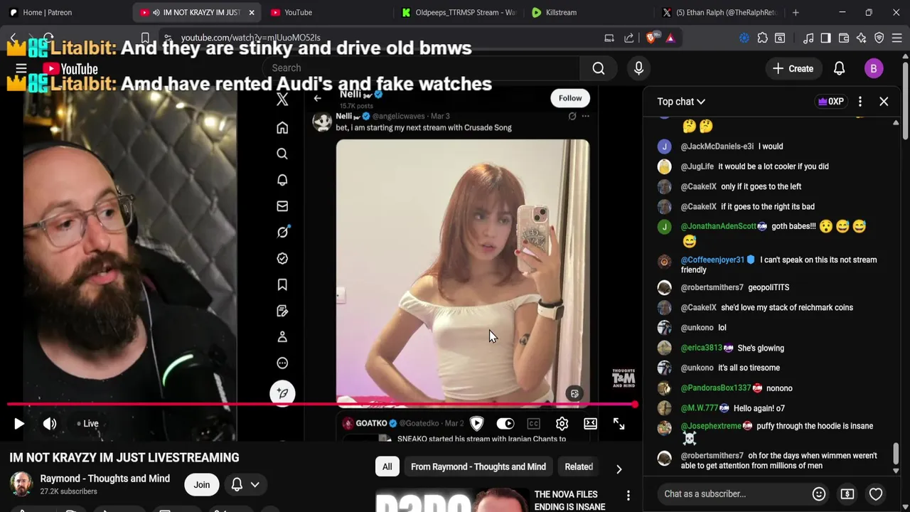Click the shield extension icon in player controls
The width and height of the screenshot is (910, 512).
(476, 424)
